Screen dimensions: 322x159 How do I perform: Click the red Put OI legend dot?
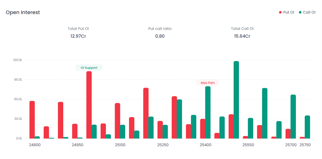280,12
